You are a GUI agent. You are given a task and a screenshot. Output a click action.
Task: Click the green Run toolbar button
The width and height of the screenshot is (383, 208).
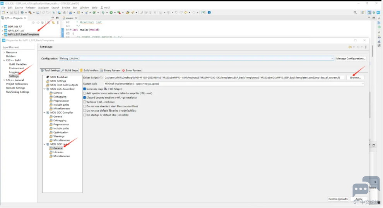pyautogui.click(x=111, y=12)
